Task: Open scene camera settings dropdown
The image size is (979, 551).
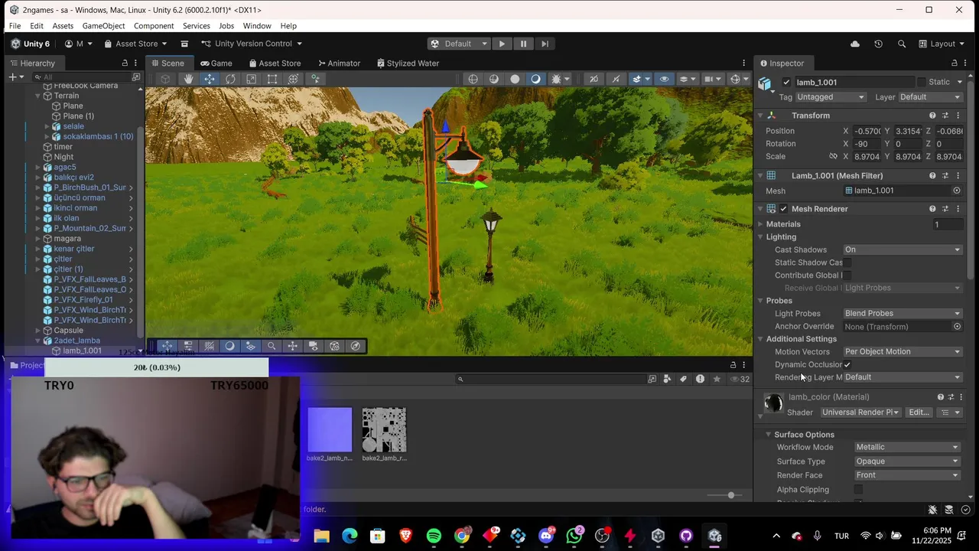Action: [x=711, y=79]
